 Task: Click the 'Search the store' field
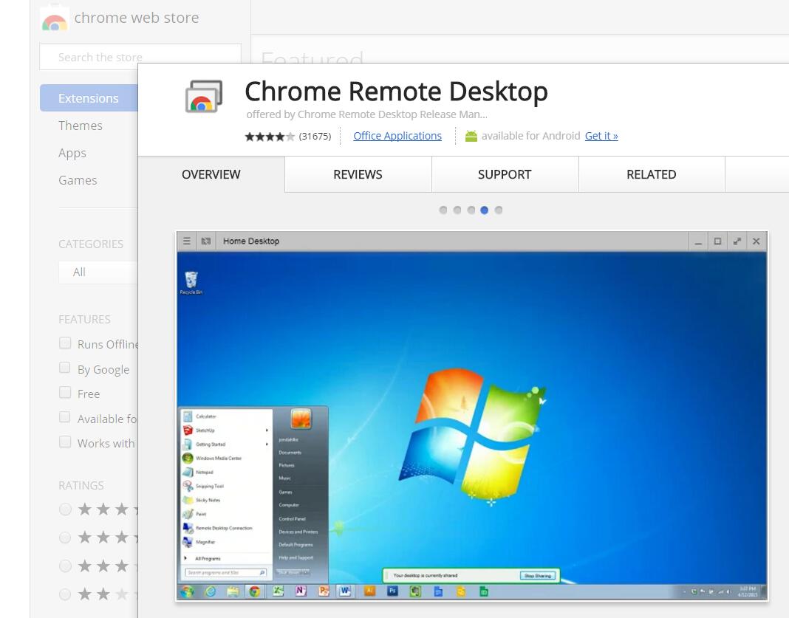click(x=140, y=57)
